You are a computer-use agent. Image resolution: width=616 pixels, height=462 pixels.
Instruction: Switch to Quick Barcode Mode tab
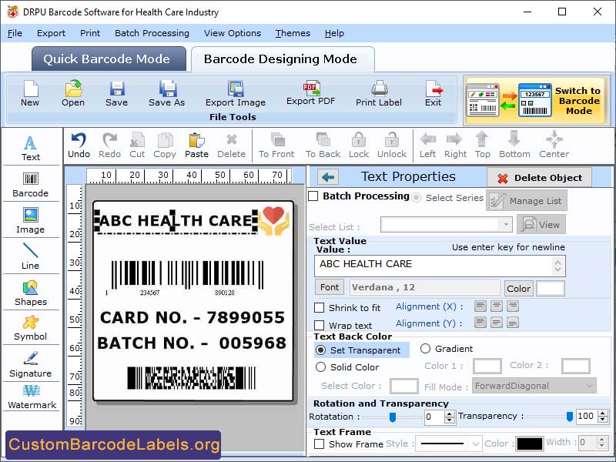pos(109,59)
